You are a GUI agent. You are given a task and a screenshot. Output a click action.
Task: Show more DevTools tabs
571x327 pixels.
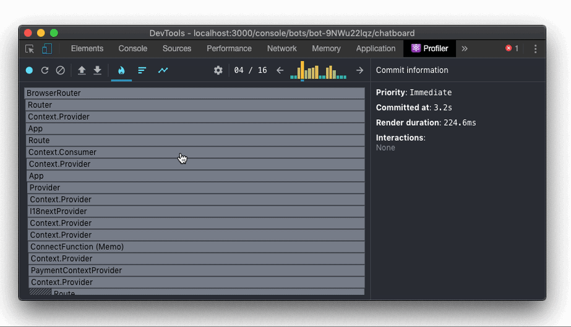(465, 49)
